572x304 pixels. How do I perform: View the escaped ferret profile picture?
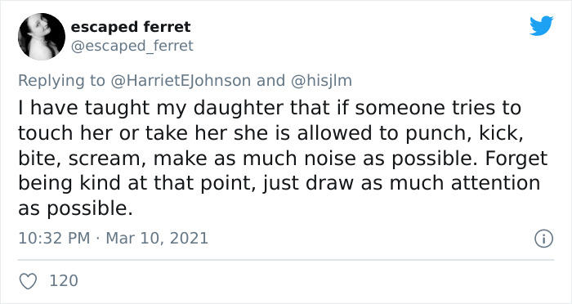(42, 37)
